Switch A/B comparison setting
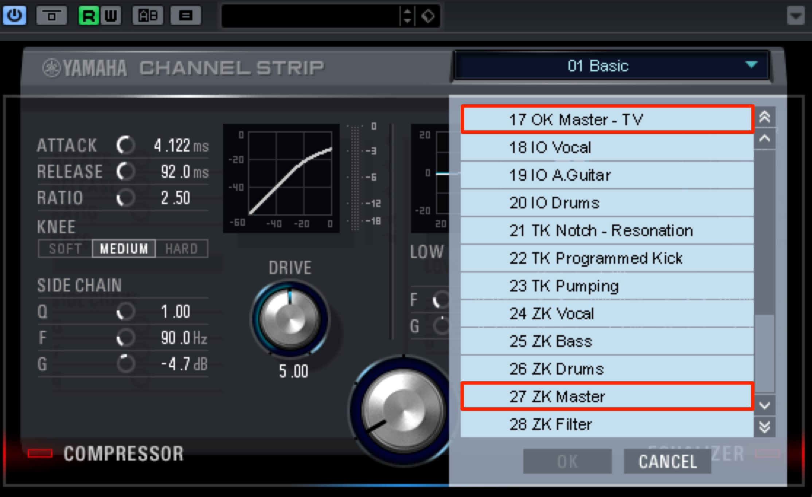Viewport: 812px width, 497px height. tap(148, 16)
